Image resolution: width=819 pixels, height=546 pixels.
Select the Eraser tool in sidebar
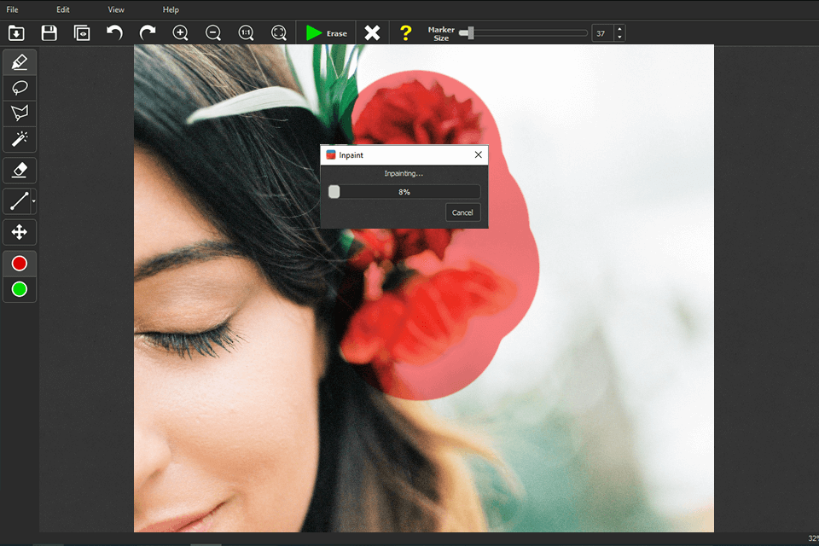(20, 170)
